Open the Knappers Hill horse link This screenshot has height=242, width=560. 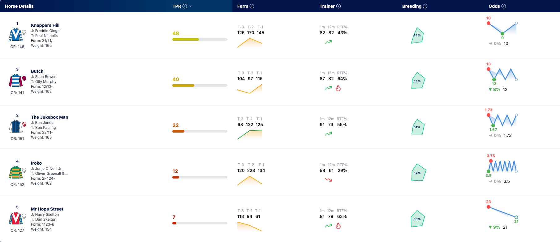coord(45,25)
